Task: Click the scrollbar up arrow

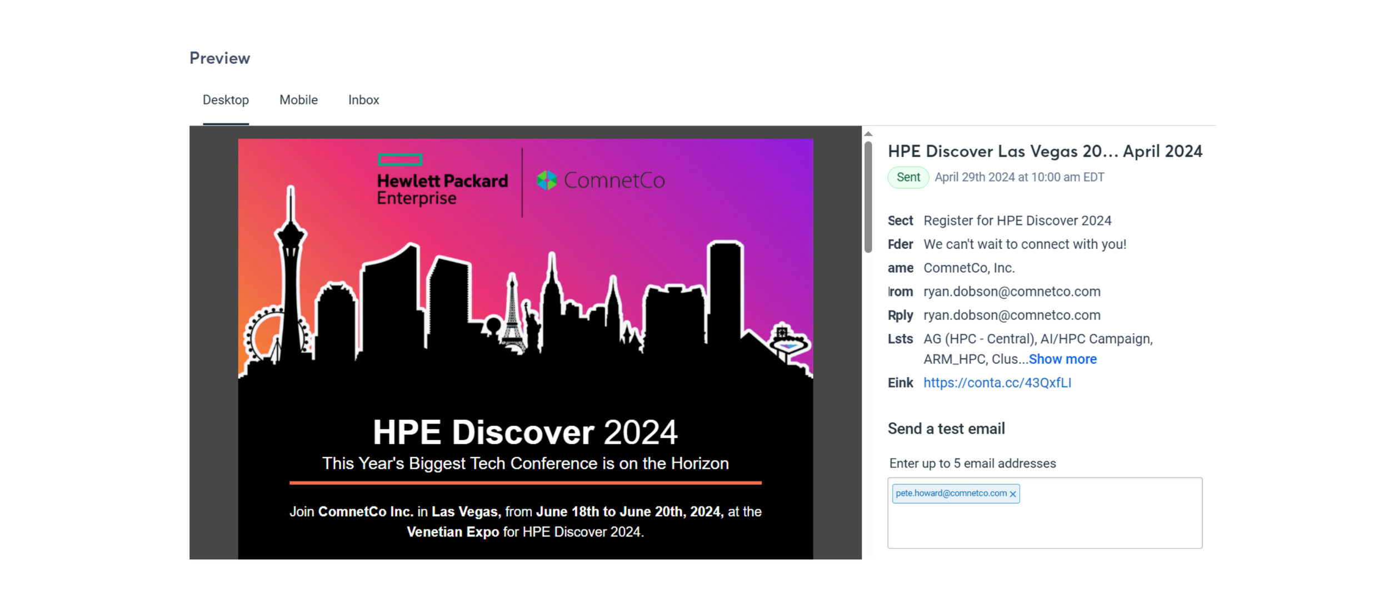Action: [868, 134]
